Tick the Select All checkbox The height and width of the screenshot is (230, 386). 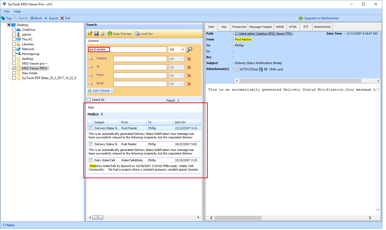click(x=89, y=100)
